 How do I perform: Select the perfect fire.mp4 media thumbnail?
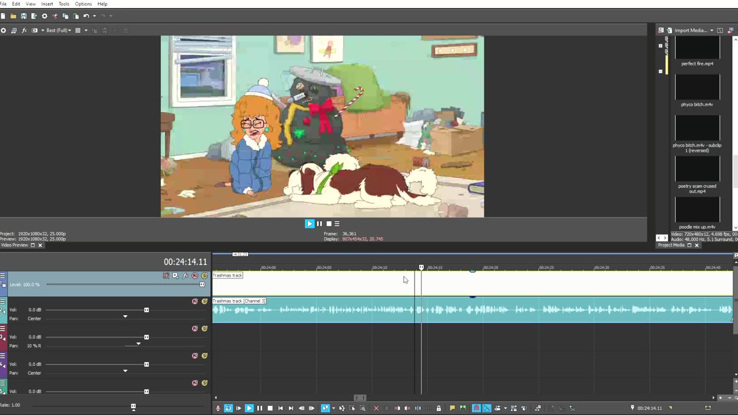click(x=697, y=48)
